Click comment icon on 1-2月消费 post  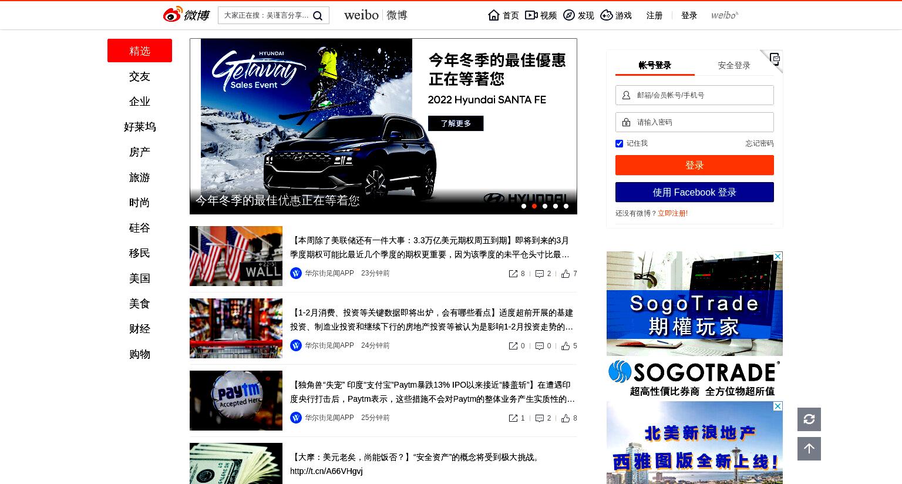click(540, 346)
